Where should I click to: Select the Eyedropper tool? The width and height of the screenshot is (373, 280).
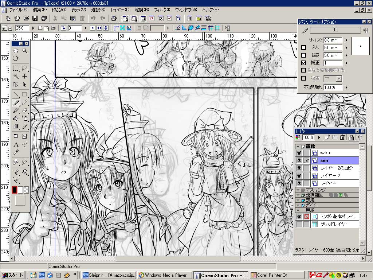pyautogui.click(x=16, y=152)
